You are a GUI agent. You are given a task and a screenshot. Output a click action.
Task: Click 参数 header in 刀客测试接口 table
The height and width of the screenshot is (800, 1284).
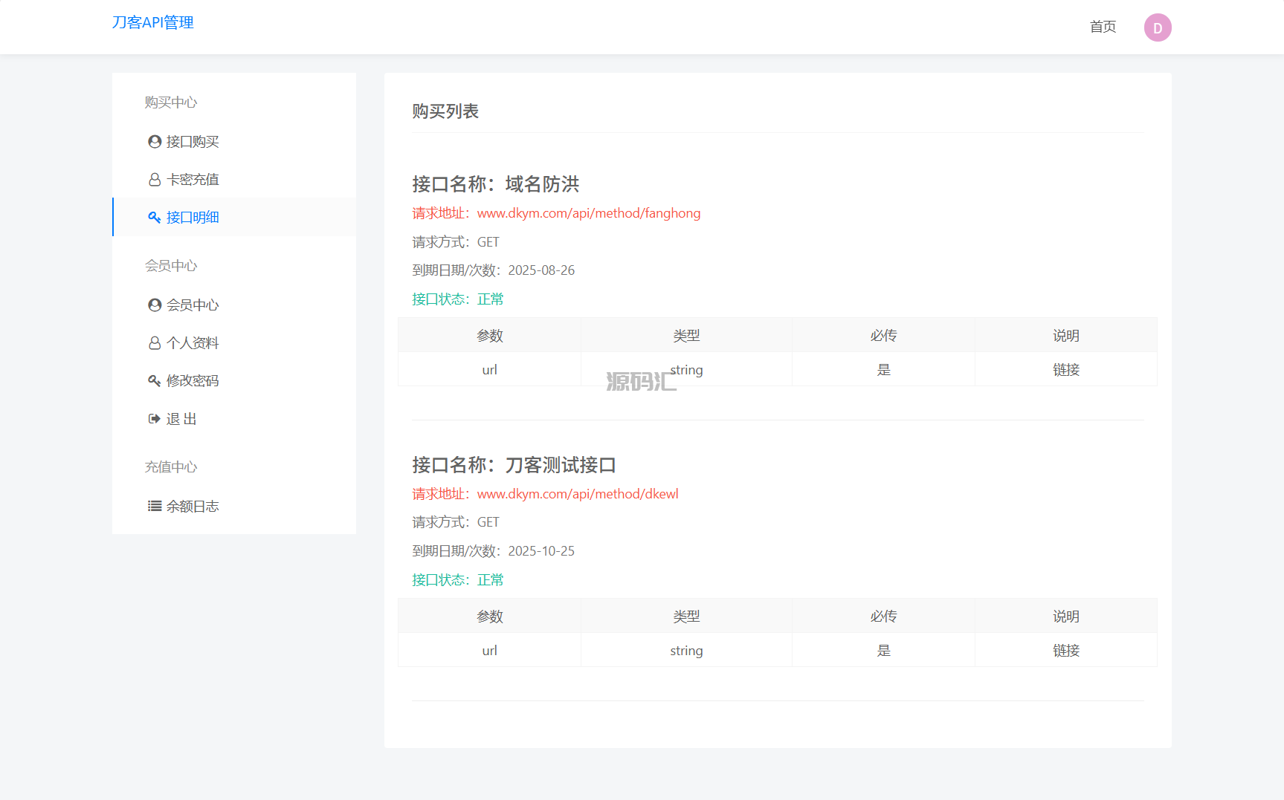point(490,617)
